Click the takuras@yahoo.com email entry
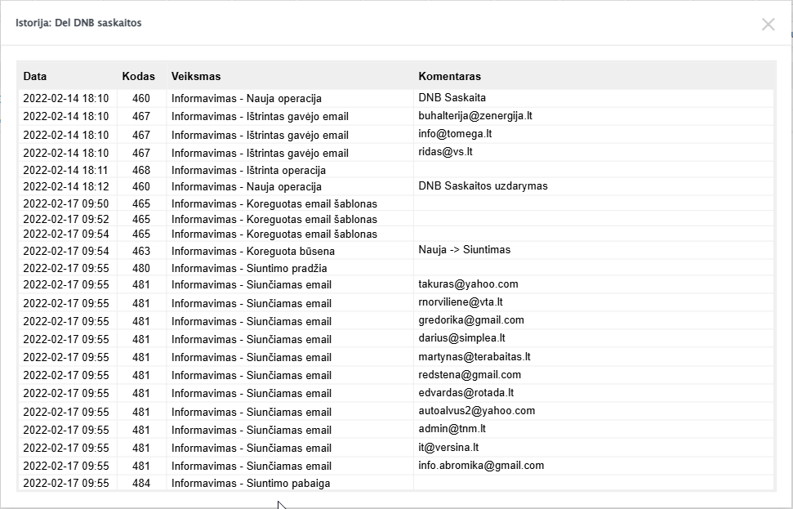Viewport: 793px width, 509px height. tap(468, 284)
